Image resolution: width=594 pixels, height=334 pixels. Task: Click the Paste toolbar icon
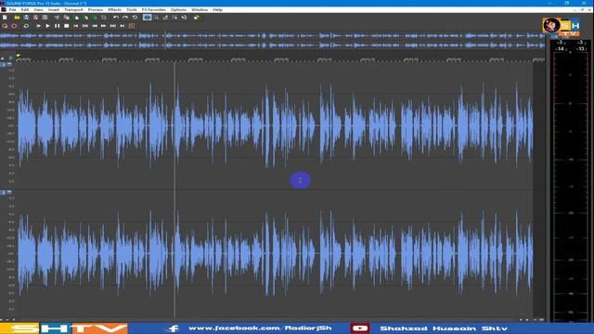click(76, 18)
